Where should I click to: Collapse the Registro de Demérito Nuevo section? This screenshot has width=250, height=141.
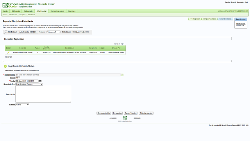(5, 66)
